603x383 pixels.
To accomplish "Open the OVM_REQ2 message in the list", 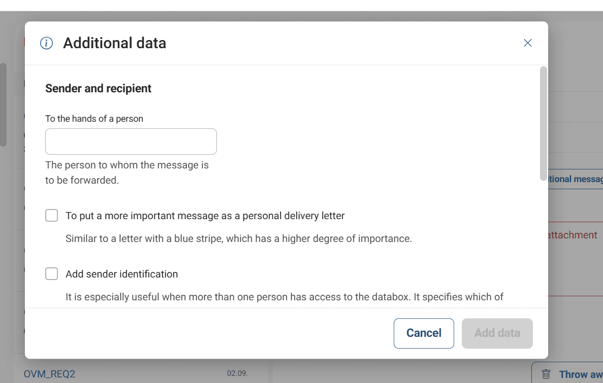I will click(x=50, y=374).
